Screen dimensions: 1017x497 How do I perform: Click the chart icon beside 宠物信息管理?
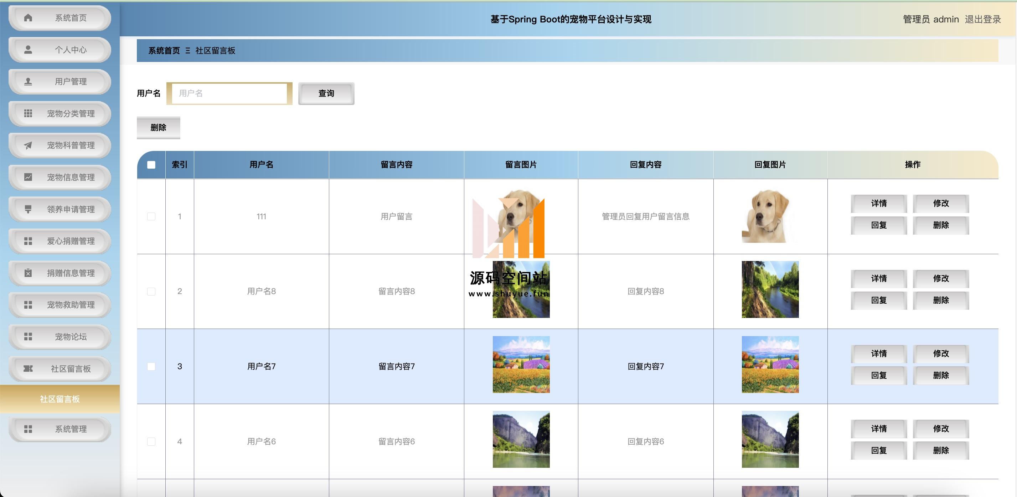click(28, 177)
